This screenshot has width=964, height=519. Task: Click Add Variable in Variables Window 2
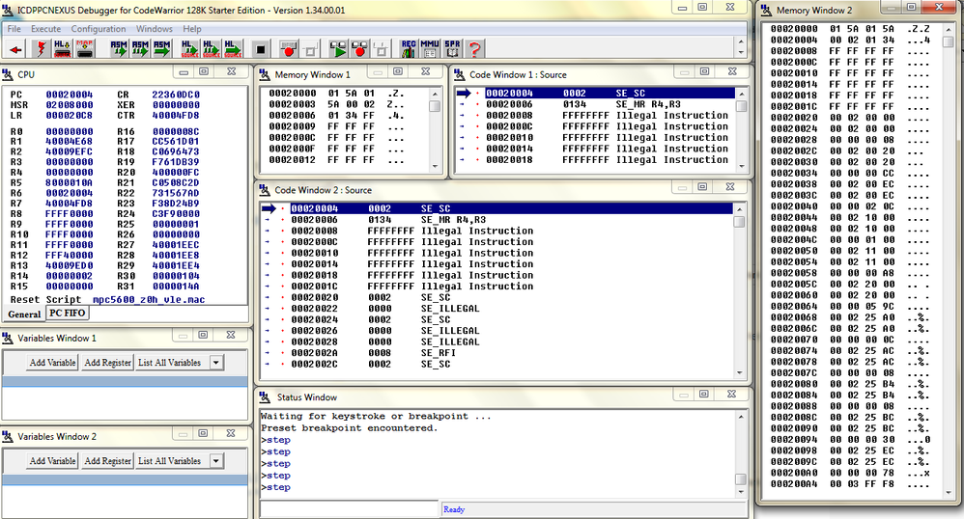click(53, 461)
